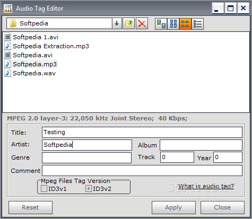Open the Softpedia folder combo box
This screenshot has height=219, width=252.
pos(64,23)
